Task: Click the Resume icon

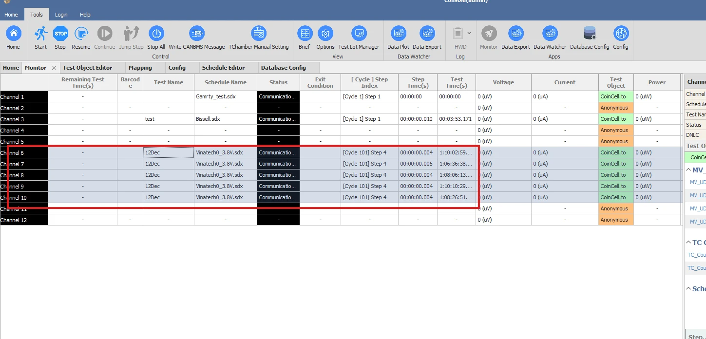Action: coord(81,34)
